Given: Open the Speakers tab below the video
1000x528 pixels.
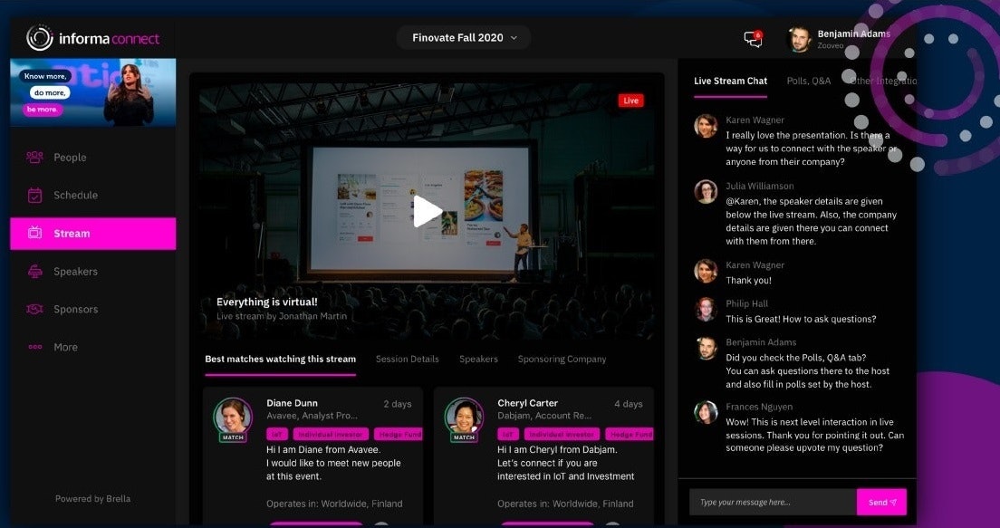Looking at the screenshot, I should [x=478, y=359].
